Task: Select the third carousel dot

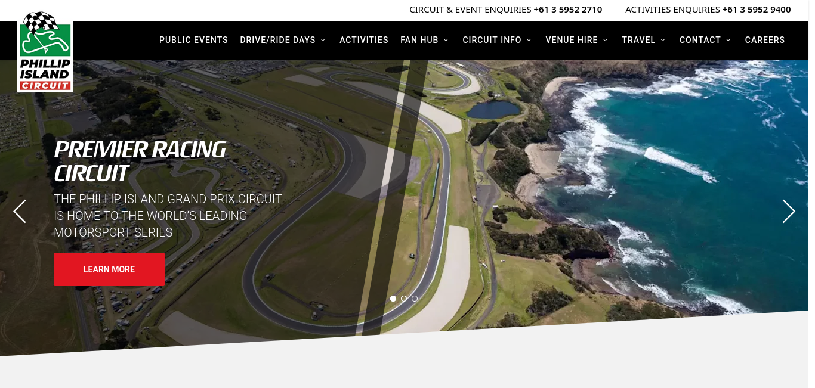Action: pos(415,299)
